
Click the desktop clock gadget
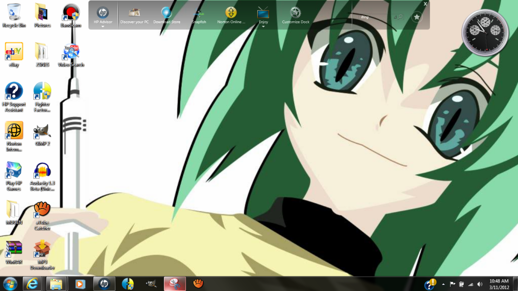click(x=485, y=32)
